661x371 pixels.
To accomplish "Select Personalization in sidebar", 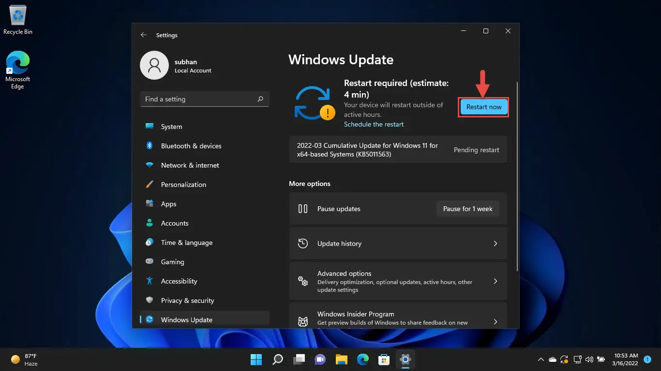I will point(204,185).
